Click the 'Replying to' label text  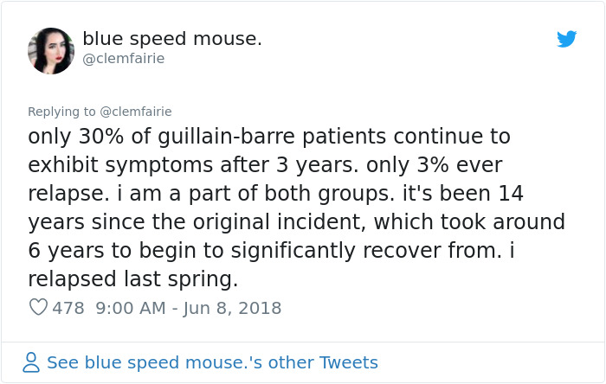coord(61,112)
